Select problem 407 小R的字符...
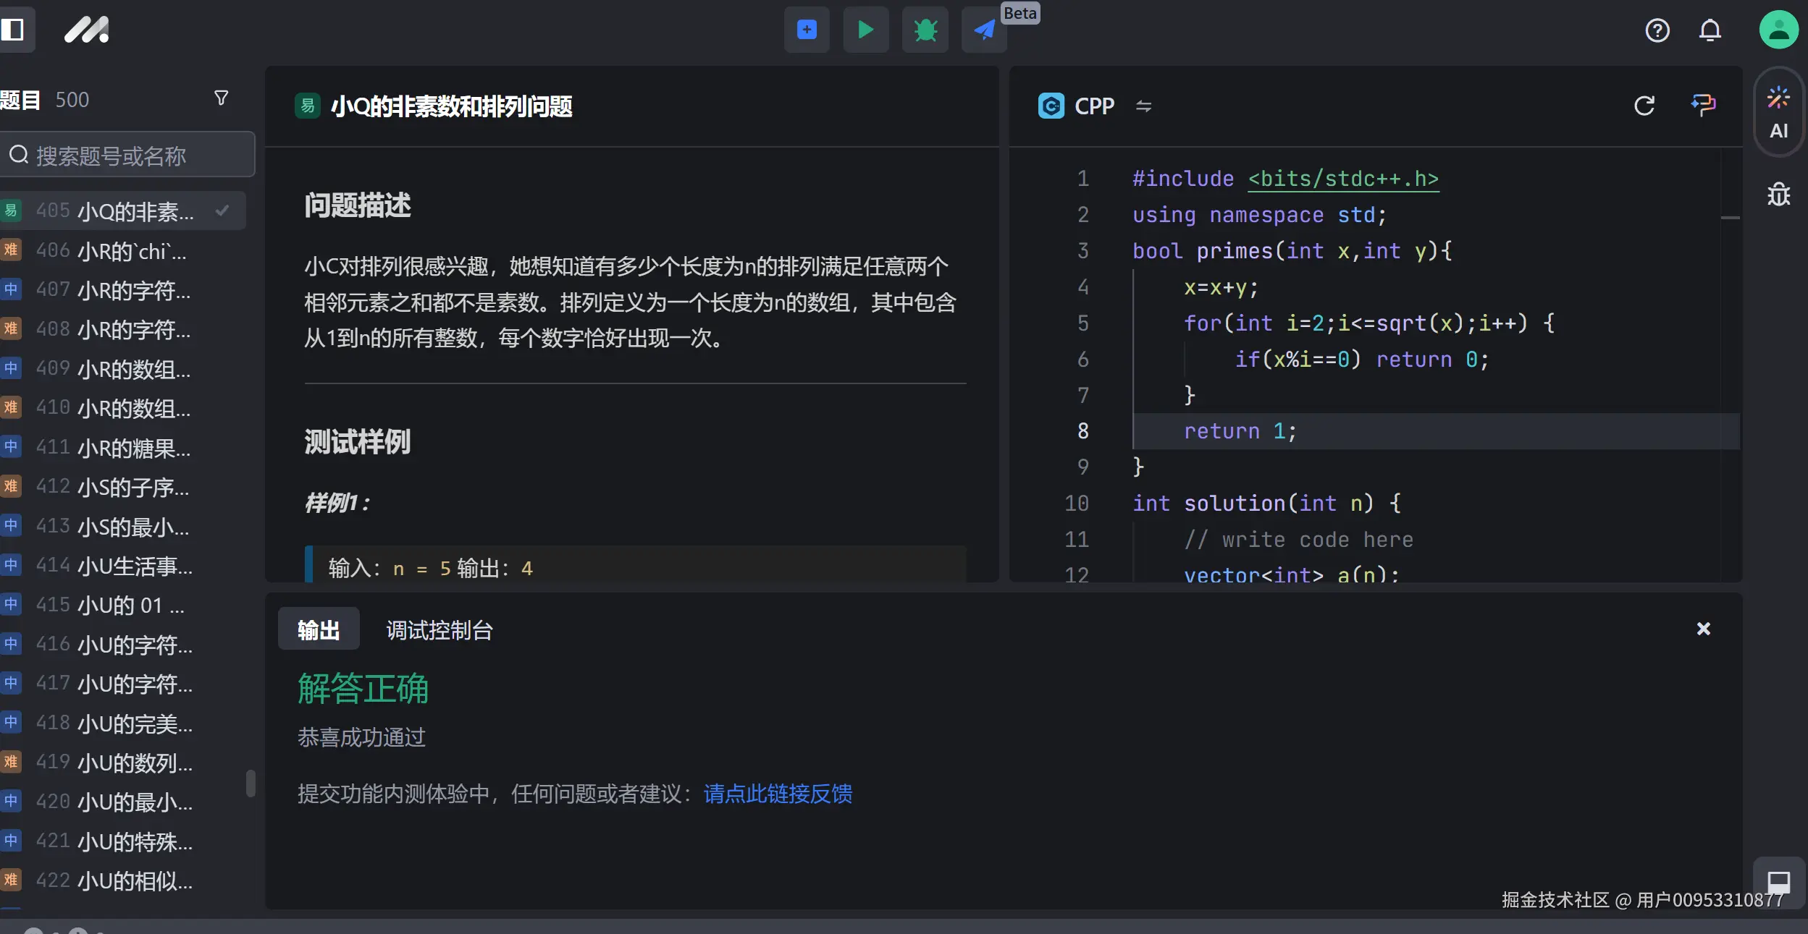This screenshot has height=934, width=1808. pyautogui.click(x=122, y=290)
